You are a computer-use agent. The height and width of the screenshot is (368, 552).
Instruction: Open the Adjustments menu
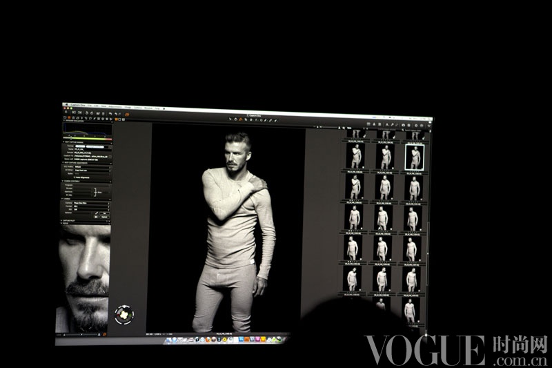(x=115, y=107)
